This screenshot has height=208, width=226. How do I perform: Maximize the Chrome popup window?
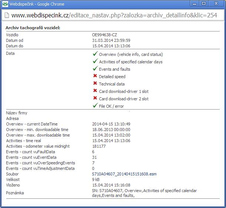(203, 4)
